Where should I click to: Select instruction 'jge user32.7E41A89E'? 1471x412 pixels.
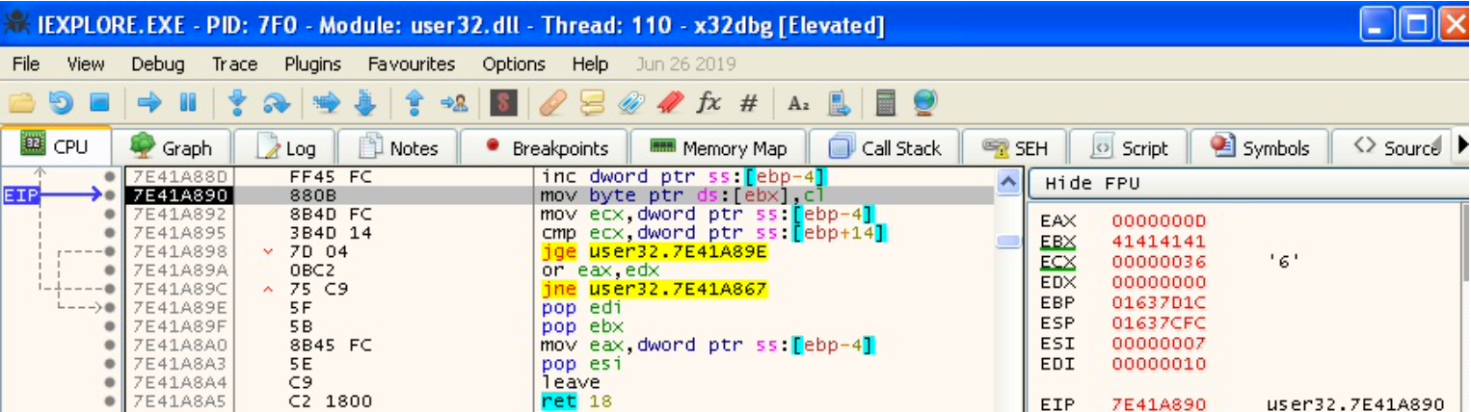point(655,251)
